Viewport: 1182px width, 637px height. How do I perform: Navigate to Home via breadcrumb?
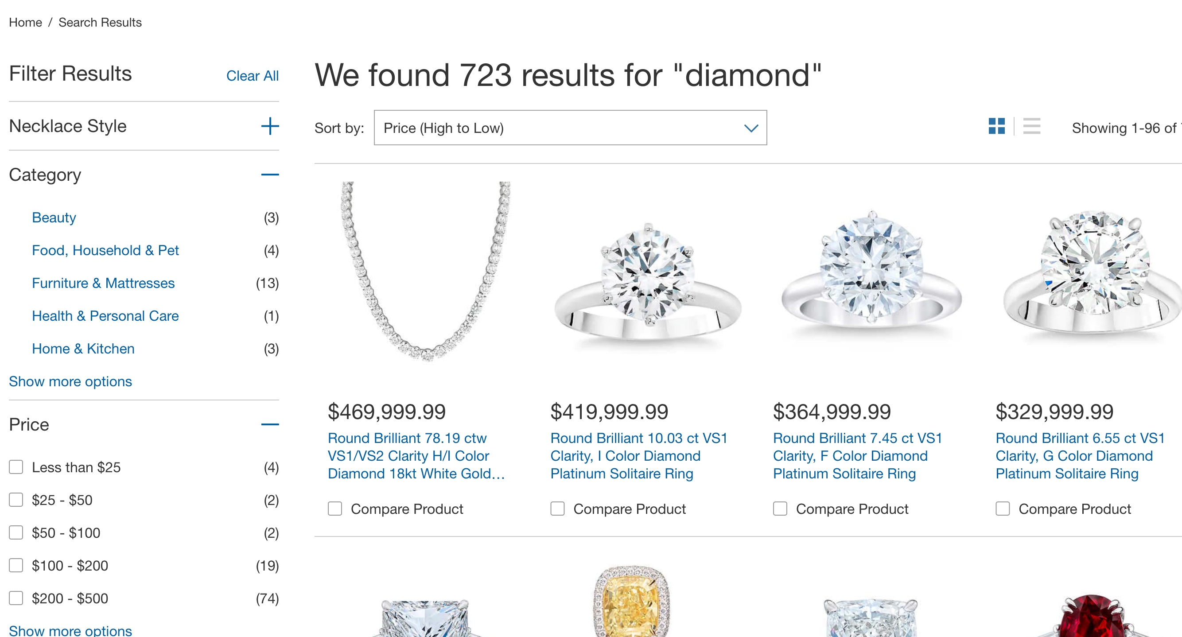coord(25,22)
